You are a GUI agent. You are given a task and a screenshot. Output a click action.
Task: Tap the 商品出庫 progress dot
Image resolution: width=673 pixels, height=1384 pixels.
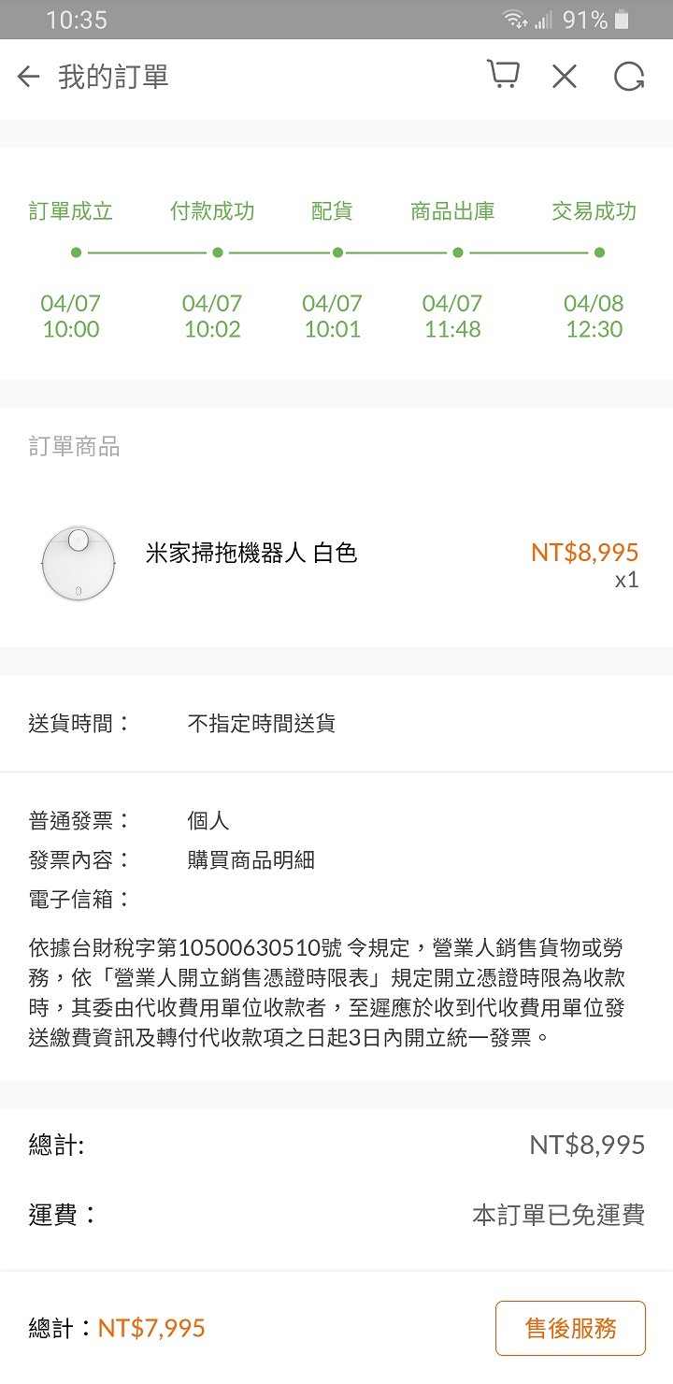coord(458,252)
